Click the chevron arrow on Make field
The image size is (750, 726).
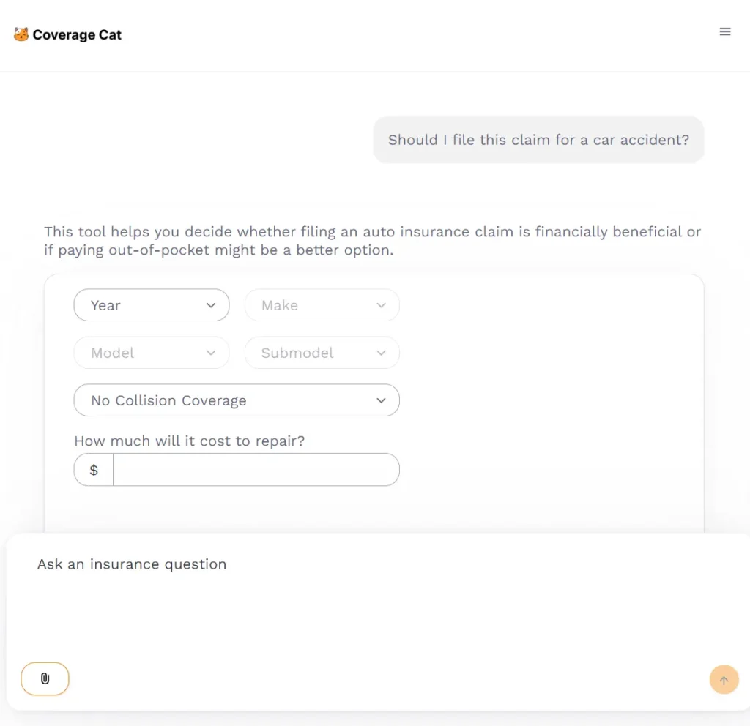point(381,305)
